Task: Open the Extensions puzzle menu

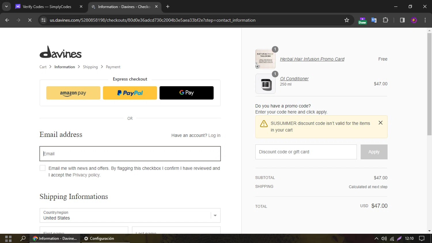Action: click(385, 20)
